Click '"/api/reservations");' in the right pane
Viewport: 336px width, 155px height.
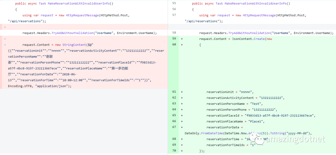click(203, 21)
